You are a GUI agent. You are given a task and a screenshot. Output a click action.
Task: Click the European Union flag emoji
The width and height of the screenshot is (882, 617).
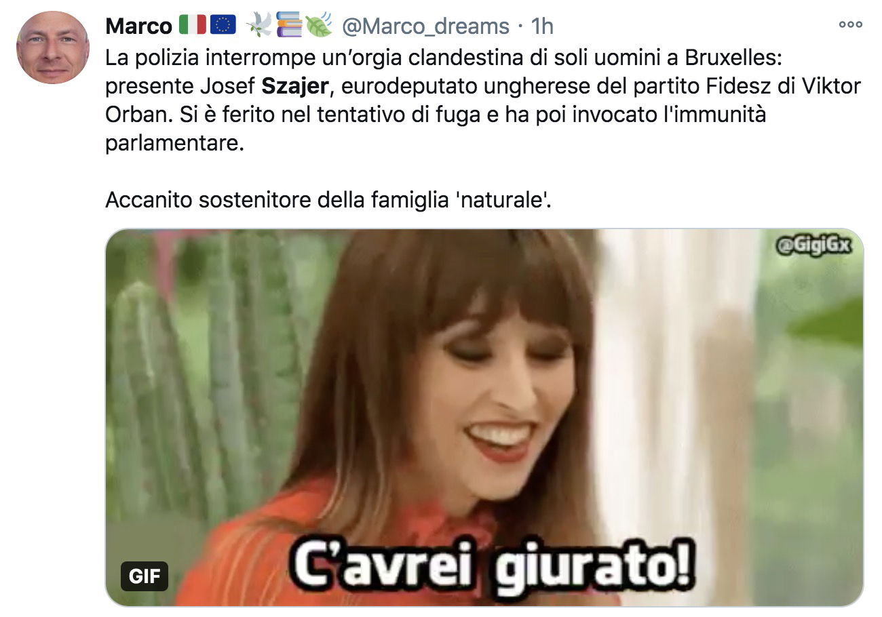[x=223, y=26]
